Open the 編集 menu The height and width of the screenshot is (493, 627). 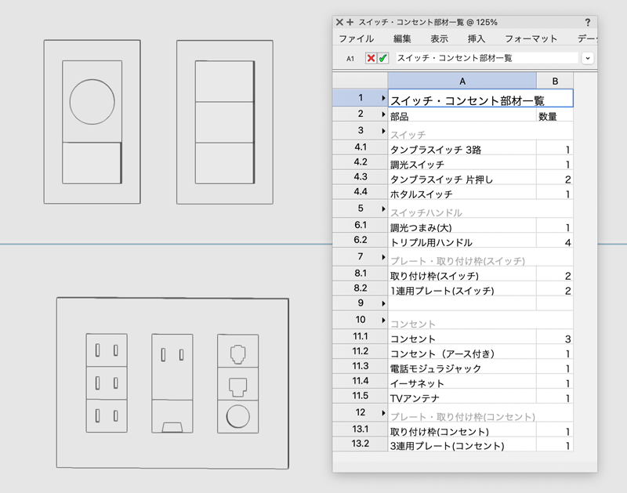click(402, 38)
